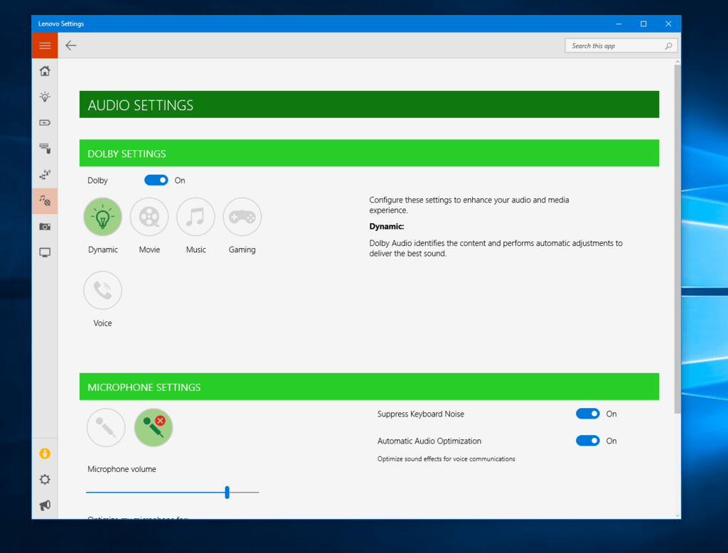Toggle Suppress Keyboard Noise switch

pos(588,414)
